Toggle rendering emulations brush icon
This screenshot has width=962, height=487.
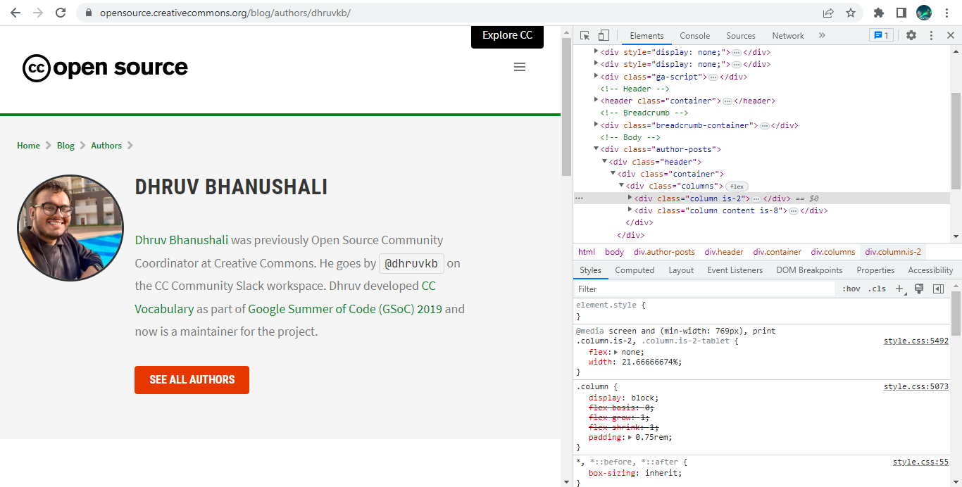[x=919, y=289]
